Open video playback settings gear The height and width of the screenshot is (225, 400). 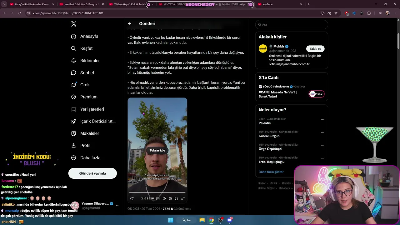(x=170, y=198)
